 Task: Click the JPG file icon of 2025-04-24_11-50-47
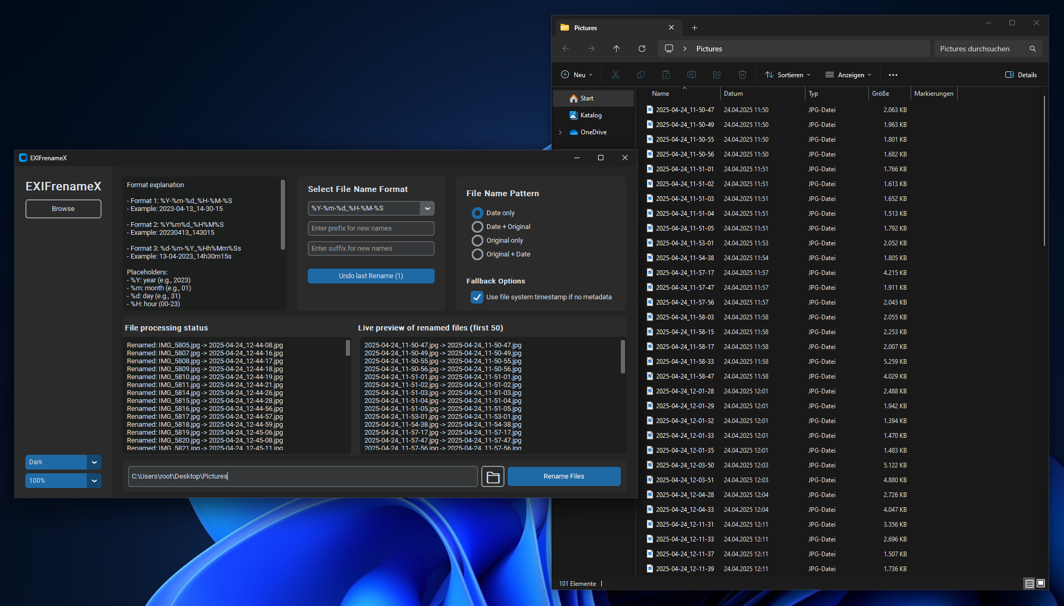coord(650,110)
